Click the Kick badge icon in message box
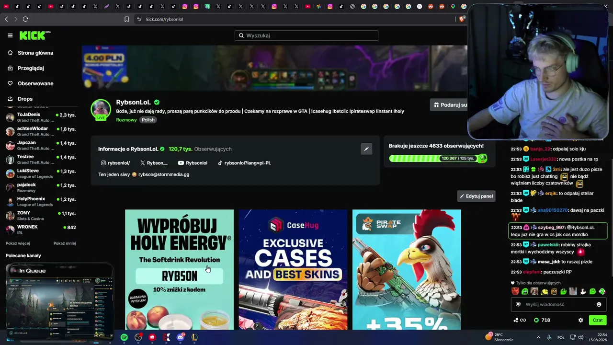Image resolution: width=613 pixels, height=345 pixels. tap(518, 304)
